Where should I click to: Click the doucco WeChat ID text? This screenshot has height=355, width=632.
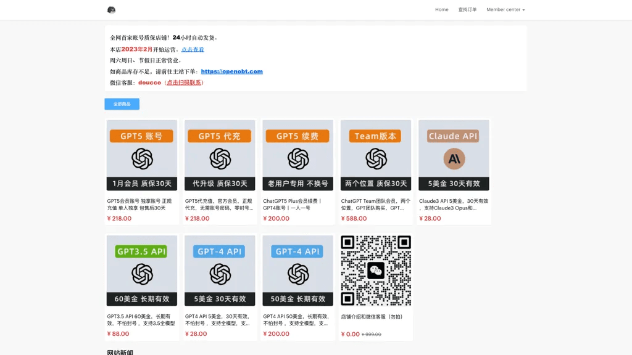tap(149, 83)
